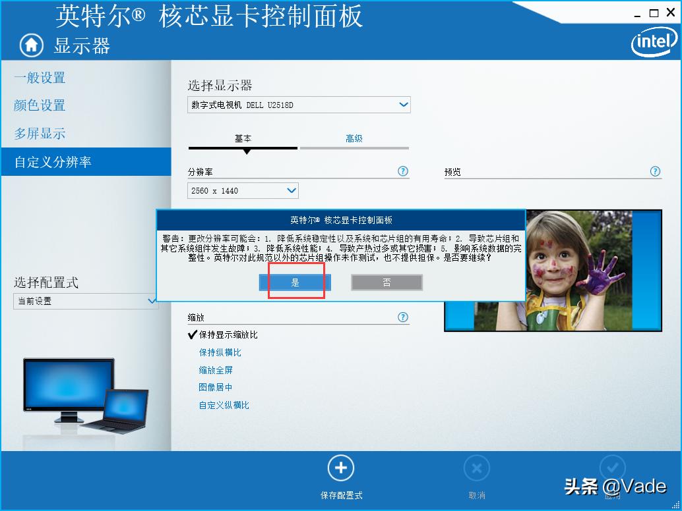Image resolution: width=682 pixels, height=511 pixels.
Task: Select the 保持显示缩放比 option
Action: tap(228, 335)
